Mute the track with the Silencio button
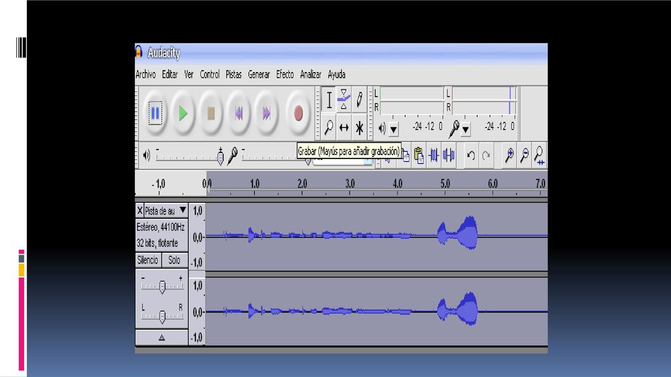The image size is (671, 377). 148,260
